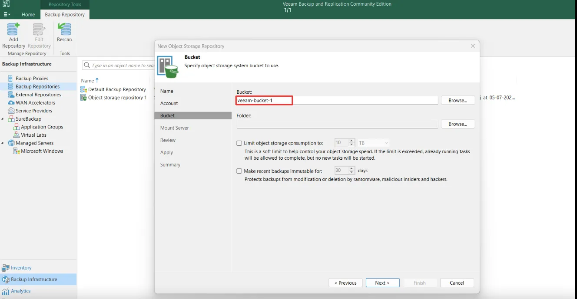The width and height of the screenshot is (577, 299).
Task: Open the main application menu button
Action: [7, 14]
